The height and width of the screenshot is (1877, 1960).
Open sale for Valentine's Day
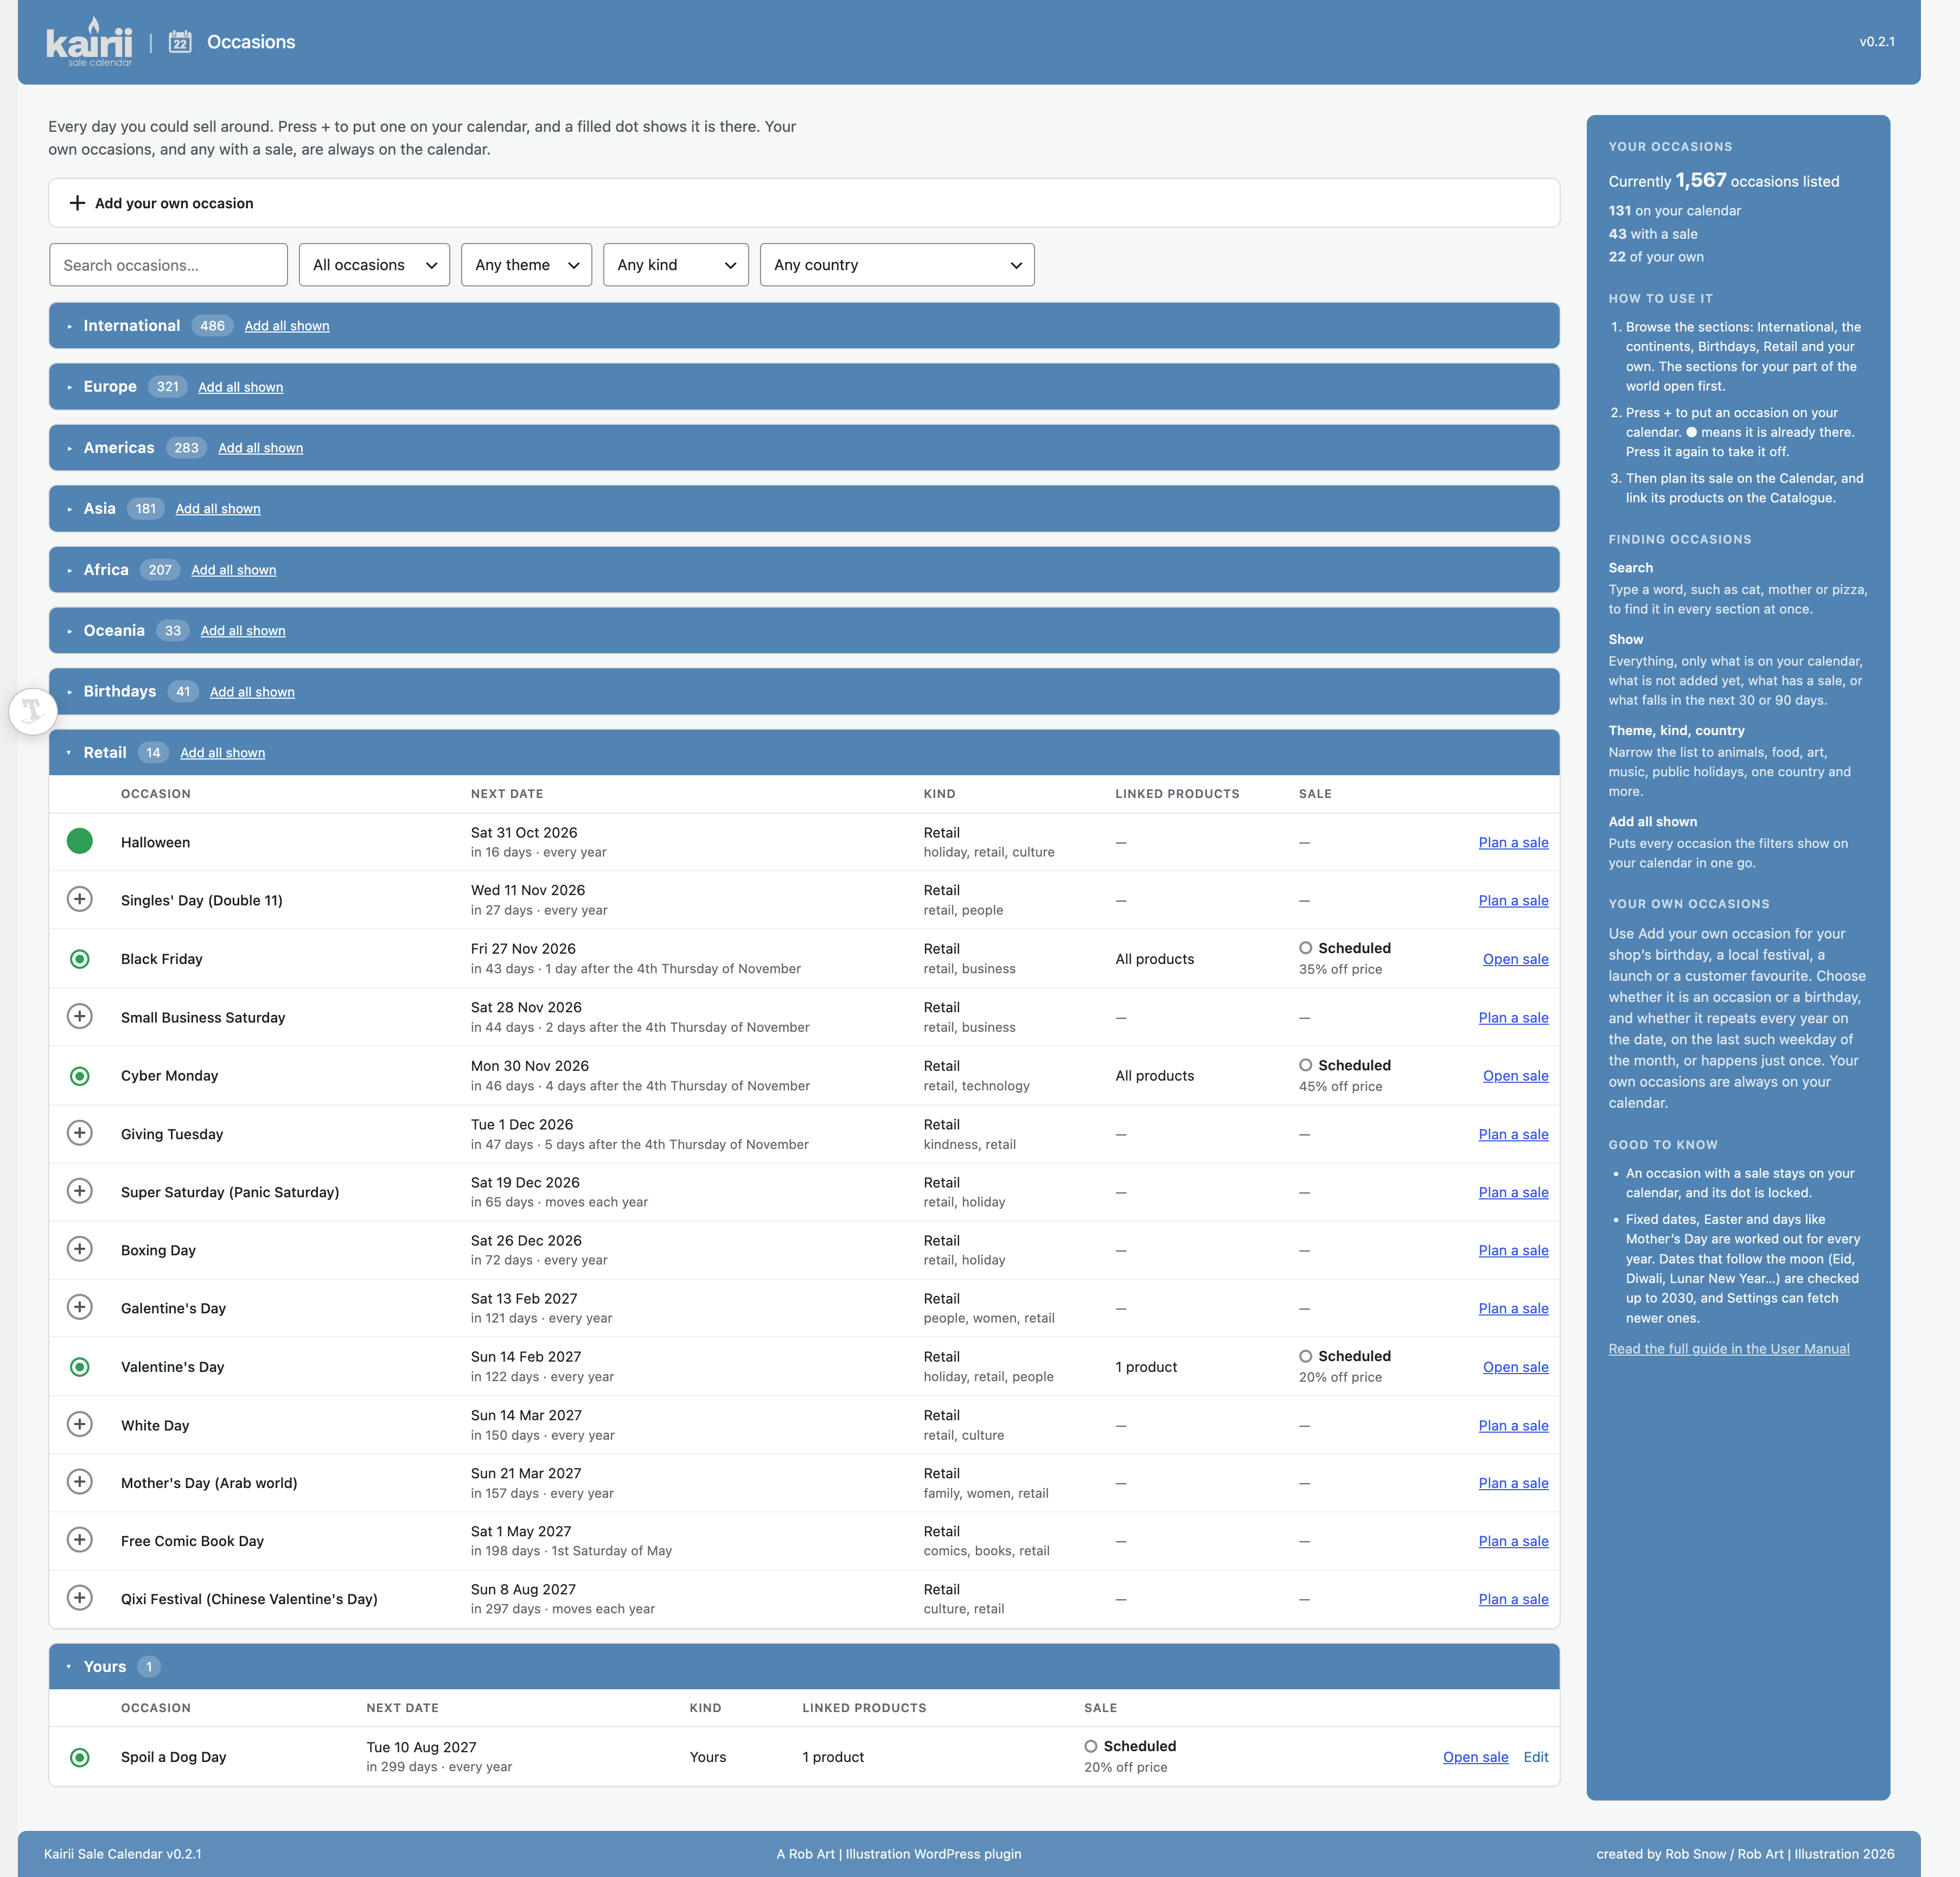click(x=1515, y=1367)
